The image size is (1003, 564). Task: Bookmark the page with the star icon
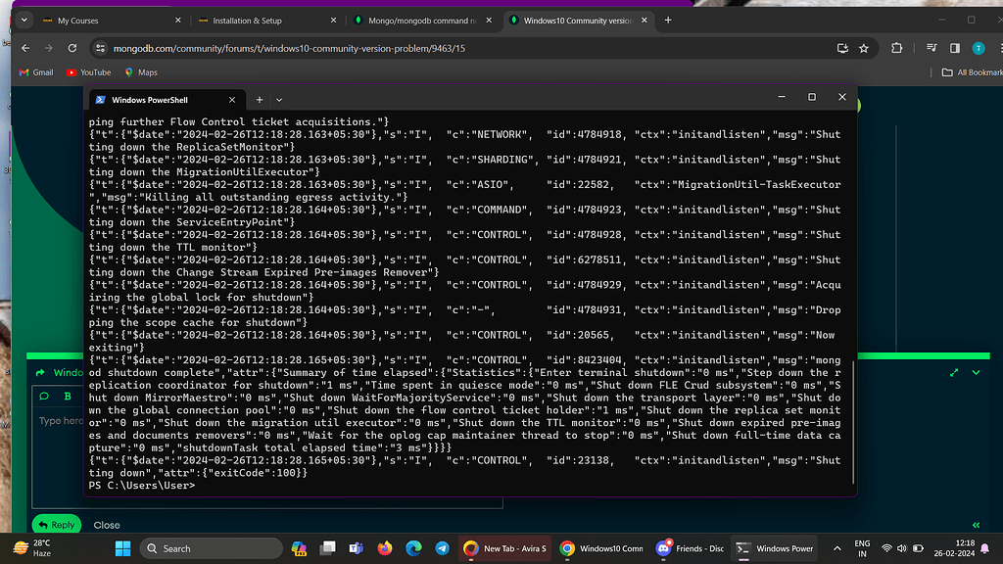(x=863, y=47)
